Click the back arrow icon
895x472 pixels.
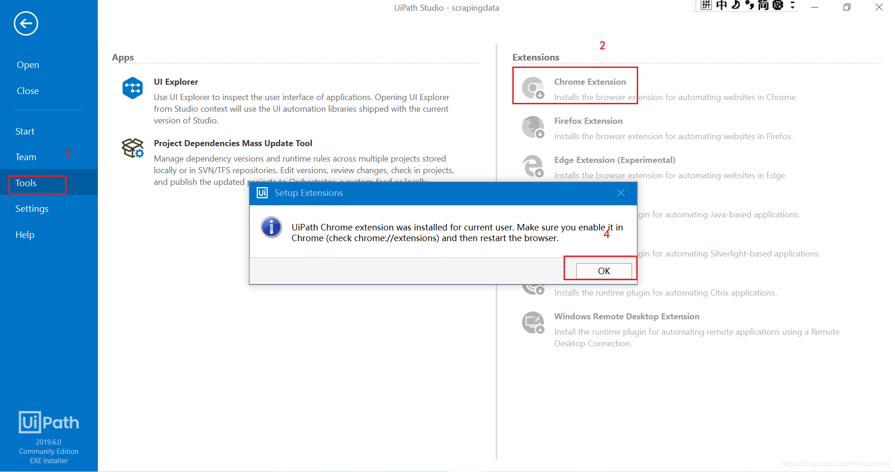(26, 23)
